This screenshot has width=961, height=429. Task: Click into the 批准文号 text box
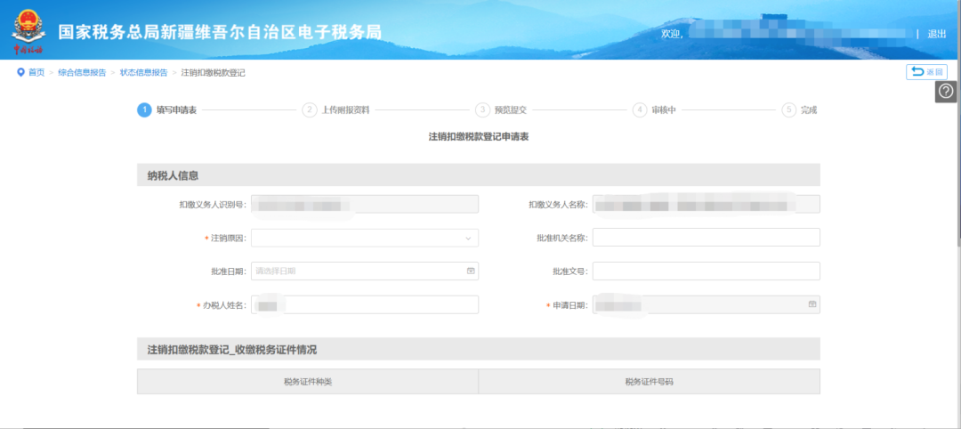(x=706, y=271)
